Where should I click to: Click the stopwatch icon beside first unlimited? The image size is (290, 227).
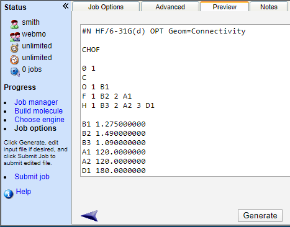coord(14,48)
